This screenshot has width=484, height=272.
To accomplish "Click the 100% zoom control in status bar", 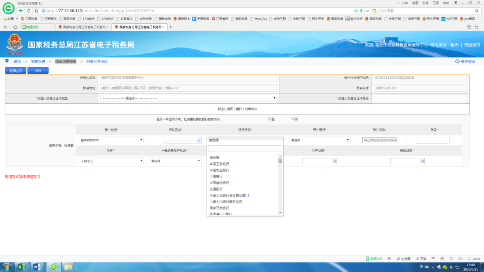I will pyautogui.click(x=474, y=259).
